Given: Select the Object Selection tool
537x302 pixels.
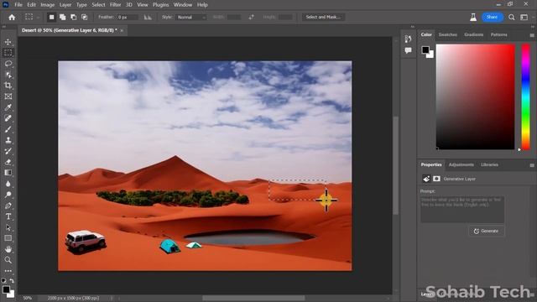Looking at the screenshot, I should (8, 75).
